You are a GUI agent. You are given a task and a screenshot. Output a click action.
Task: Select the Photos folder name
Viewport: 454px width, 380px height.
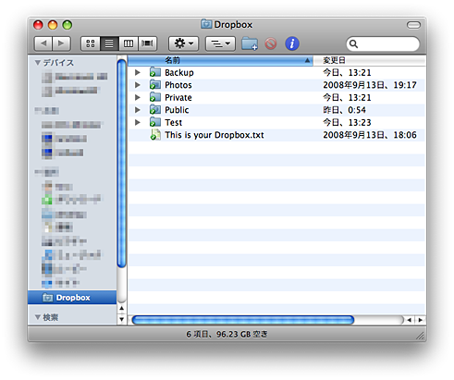178,85
